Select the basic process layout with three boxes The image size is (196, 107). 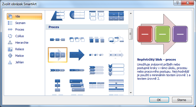[58, 40]
